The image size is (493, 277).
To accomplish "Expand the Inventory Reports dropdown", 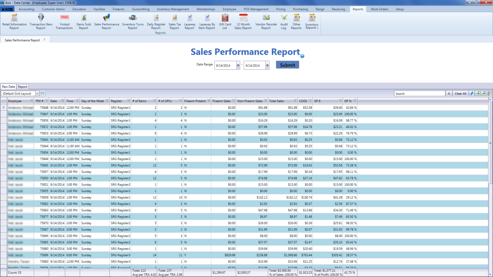I will coord(312,21).
